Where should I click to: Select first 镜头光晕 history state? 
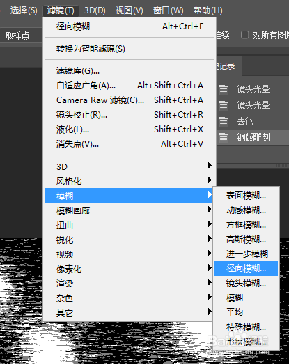[253, 89]
